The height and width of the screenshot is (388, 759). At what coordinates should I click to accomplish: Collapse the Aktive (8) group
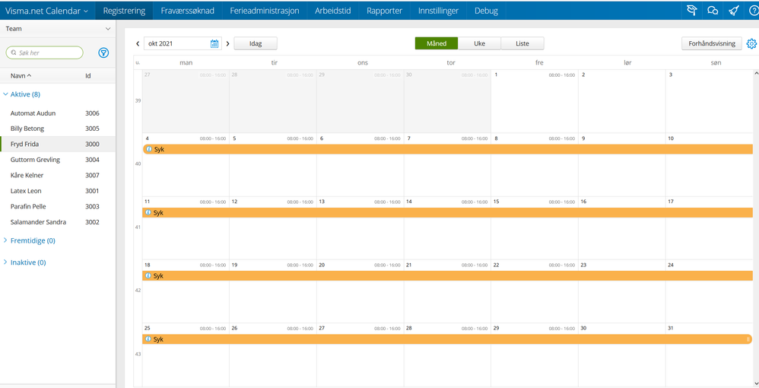[x=22, y=94]
